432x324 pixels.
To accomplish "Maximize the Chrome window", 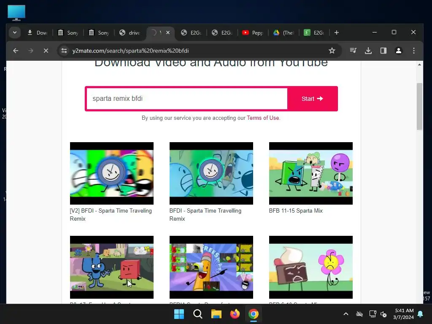I will (x=394, y=32).
